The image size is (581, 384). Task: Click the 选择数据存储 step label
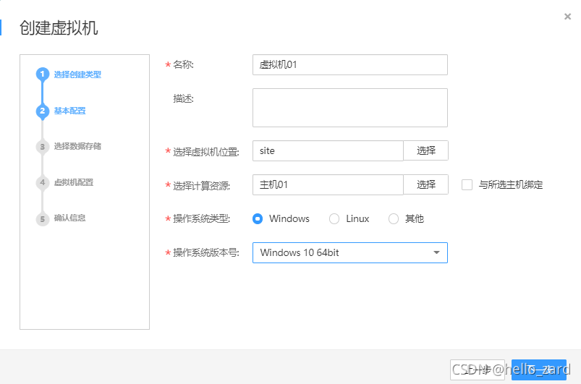pyautogui.click(x=77, y=146)
